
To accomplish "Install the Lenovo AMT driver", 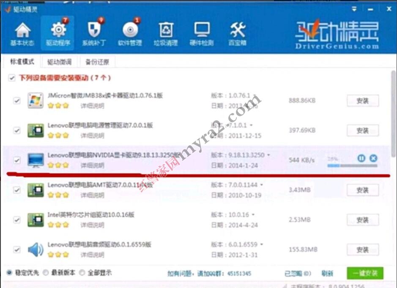I will [x=363, y=190].
